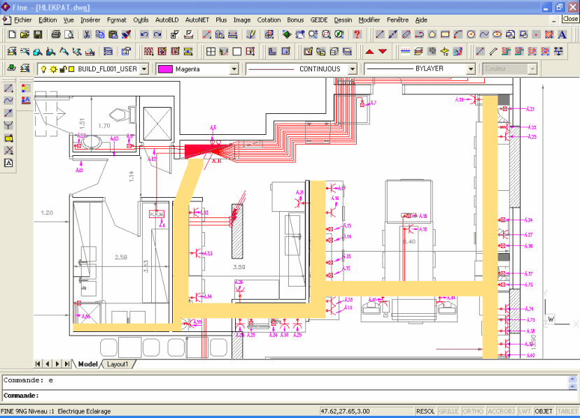Open the BUILD_FL001_USER layer dropdown

click(x=144, y=69)
